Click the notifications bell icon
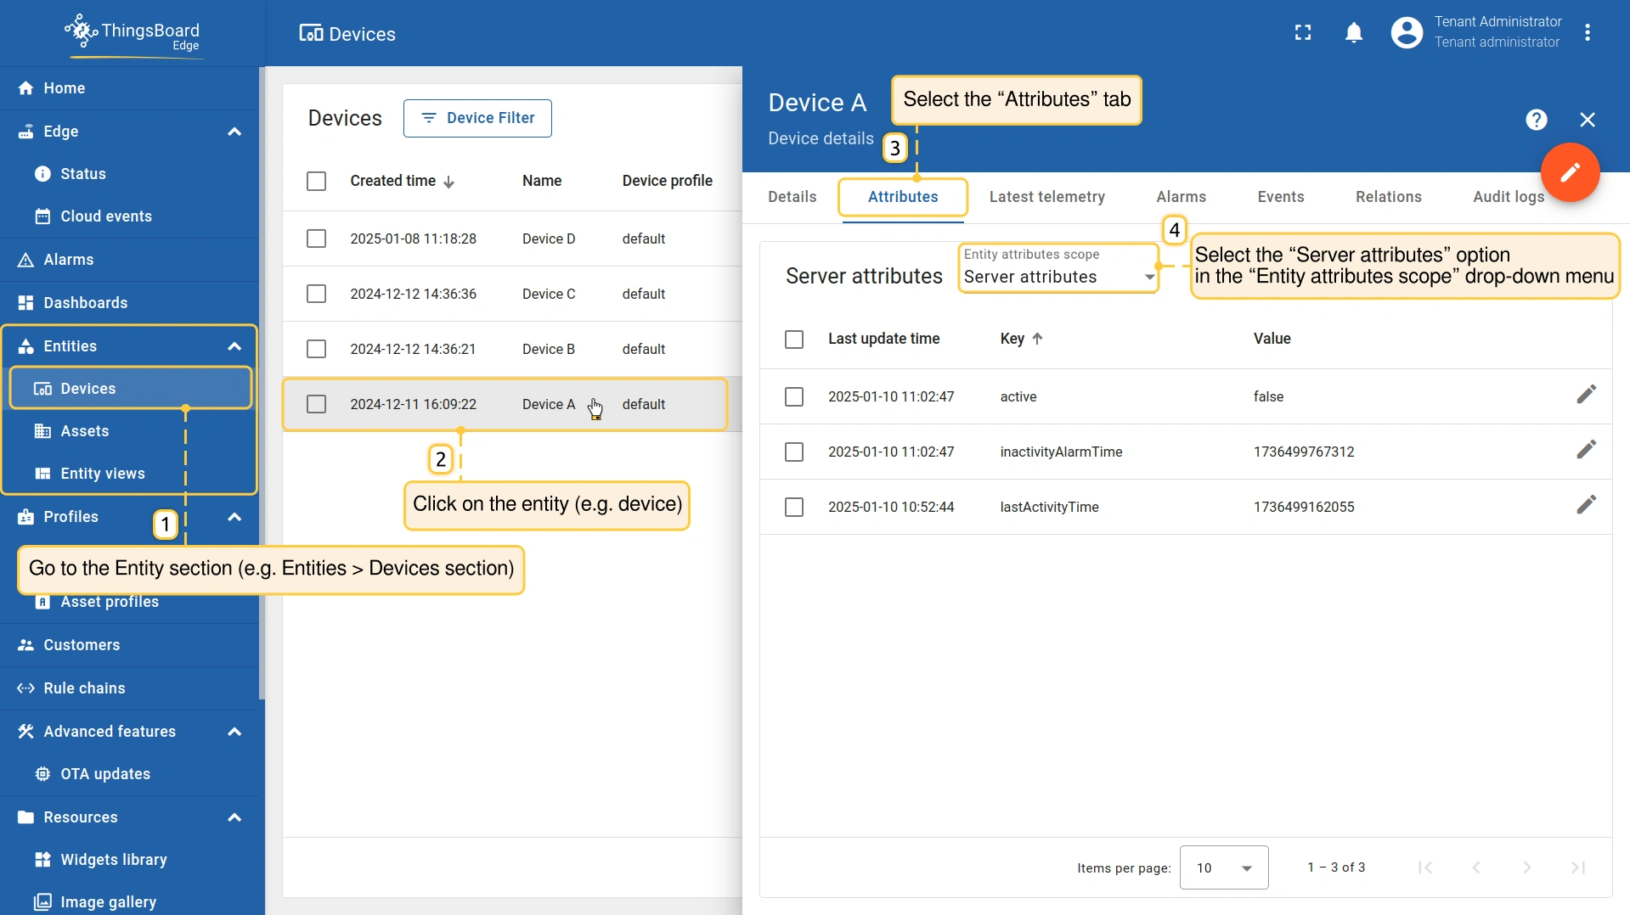The width and height of the screenshot is (1630, 915). point(1353,33)
